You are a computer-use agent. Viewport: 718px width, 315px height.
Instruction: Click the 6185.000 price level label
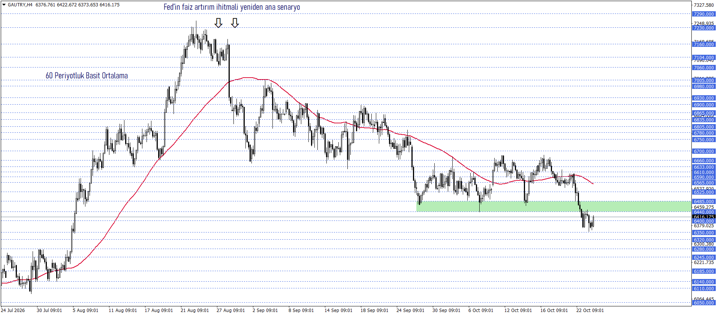point(704,271)
